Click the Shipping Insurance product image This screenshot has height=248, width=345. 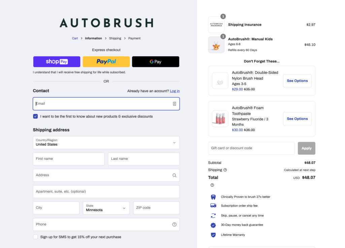point(216,25)
